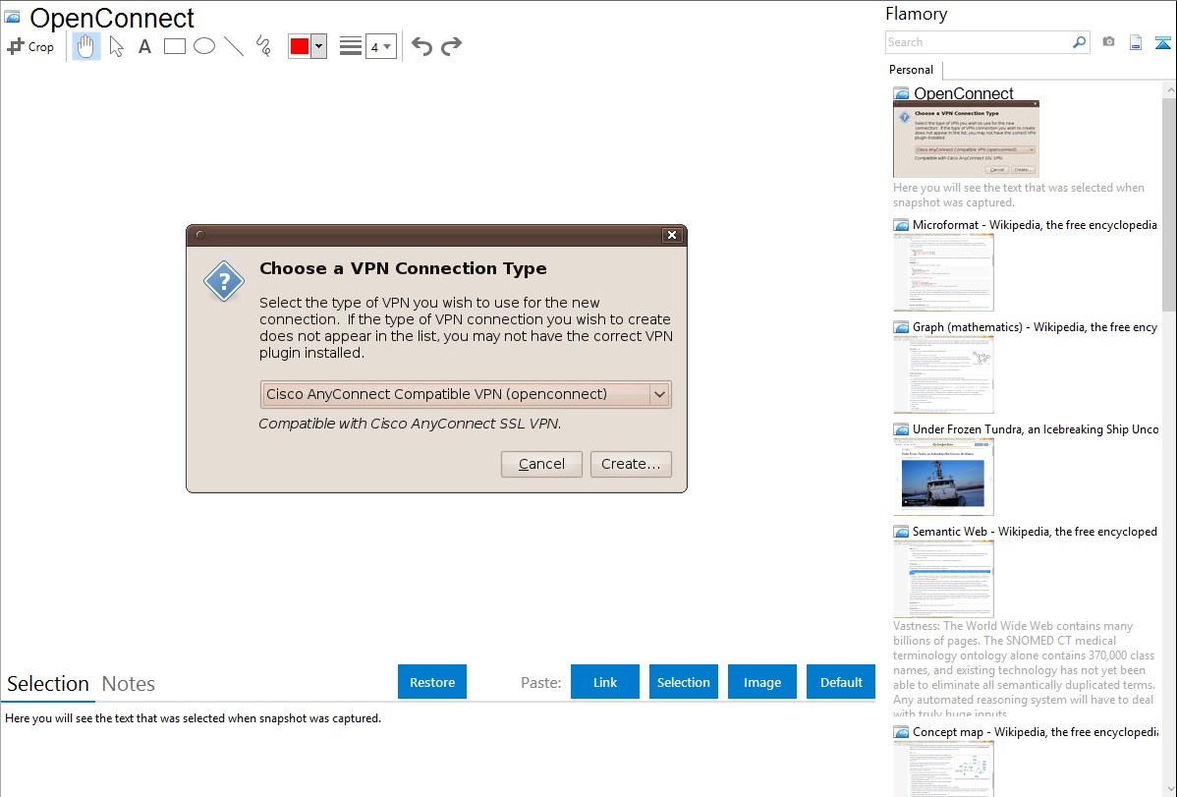Image resolution: width=1177 pixels, height=797 pixels.
Task: Click the OpenConnect window title icon
Action: pos(13,17)
